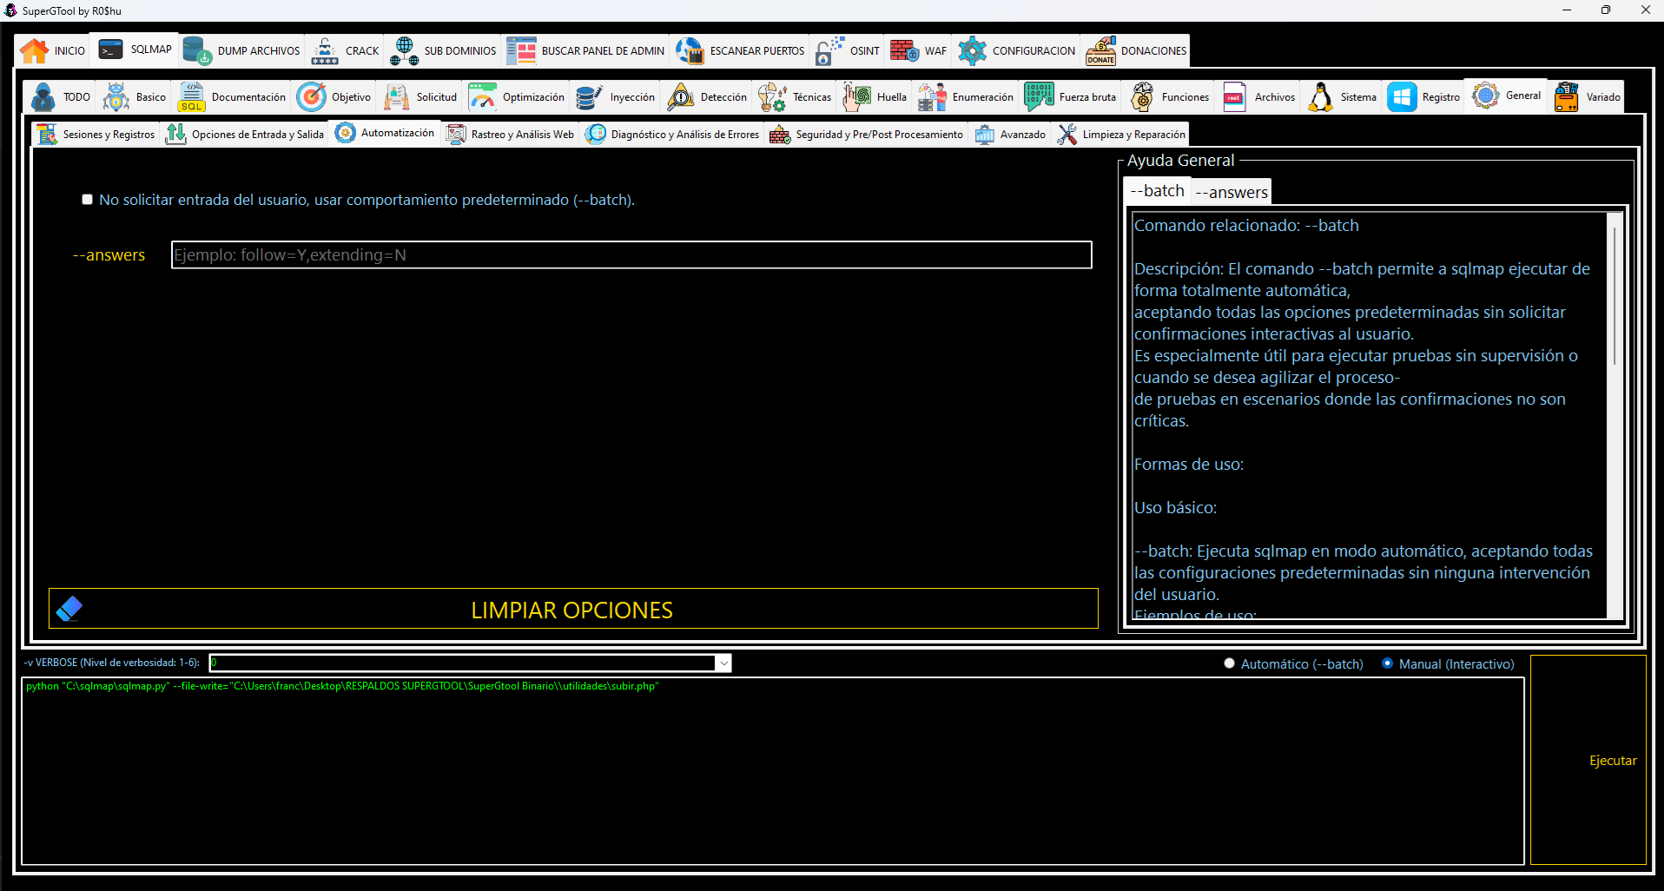
Task: Click the Fuerza bruta binary icon
Action: 1039,96
